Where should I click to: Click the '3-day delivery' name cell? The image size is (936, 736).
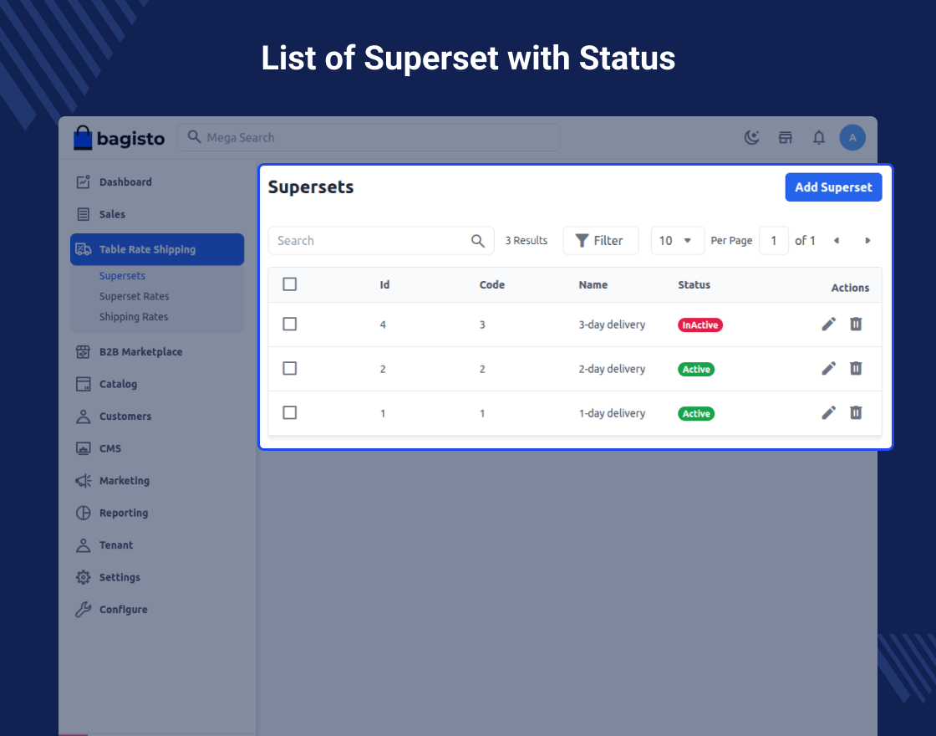[x=612, y=325]
